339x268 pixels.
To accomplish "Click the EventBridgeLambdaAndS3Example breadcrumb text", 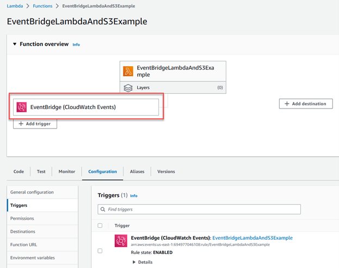I will (98, 6).
